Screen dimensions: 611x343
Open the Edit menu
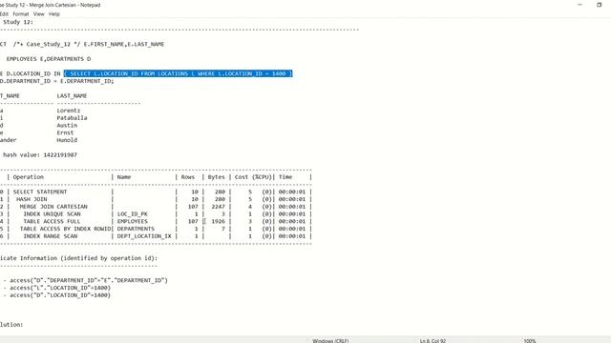(x=4, y=14)
